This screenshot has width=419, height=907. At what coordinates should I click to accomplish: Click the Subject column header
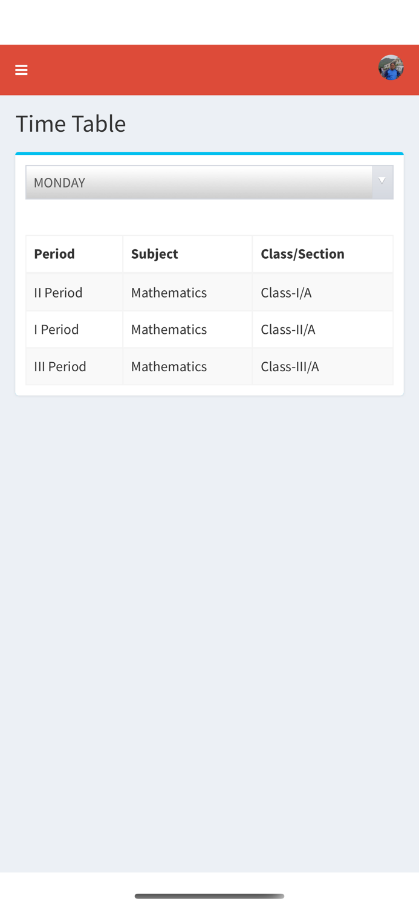(x=154, y=254)
